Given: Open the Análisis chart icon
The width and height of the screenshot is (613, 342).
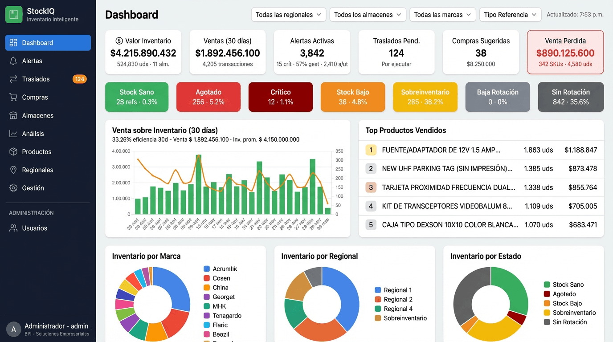Looking at the screenshot, I should (13, 133).
